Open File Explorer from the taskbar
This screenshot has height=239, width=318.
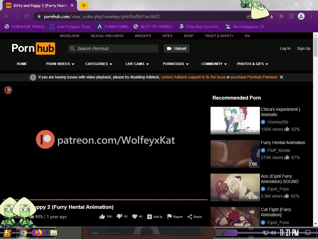[x=53, y=233]
